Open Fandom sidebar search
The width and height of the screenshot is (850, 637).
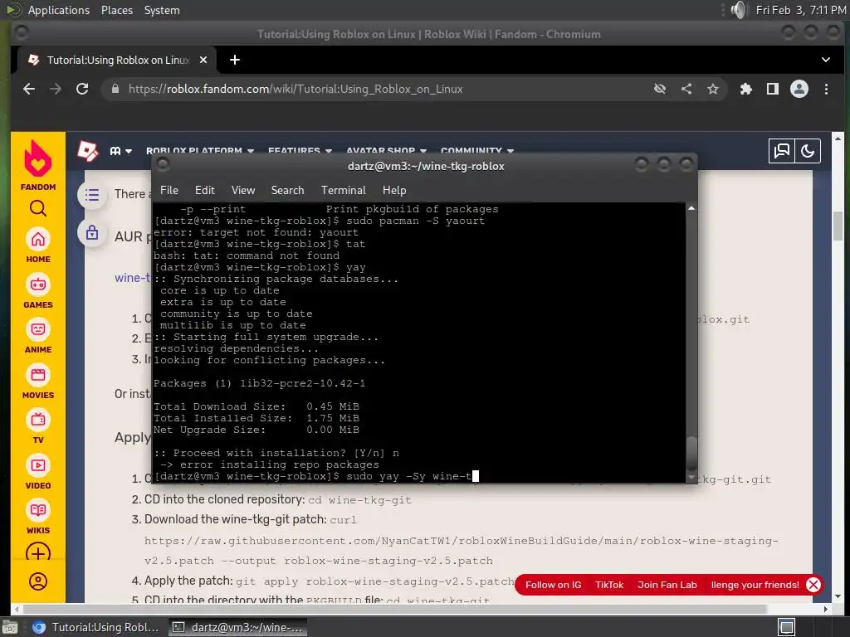click(x=38, y=208)
